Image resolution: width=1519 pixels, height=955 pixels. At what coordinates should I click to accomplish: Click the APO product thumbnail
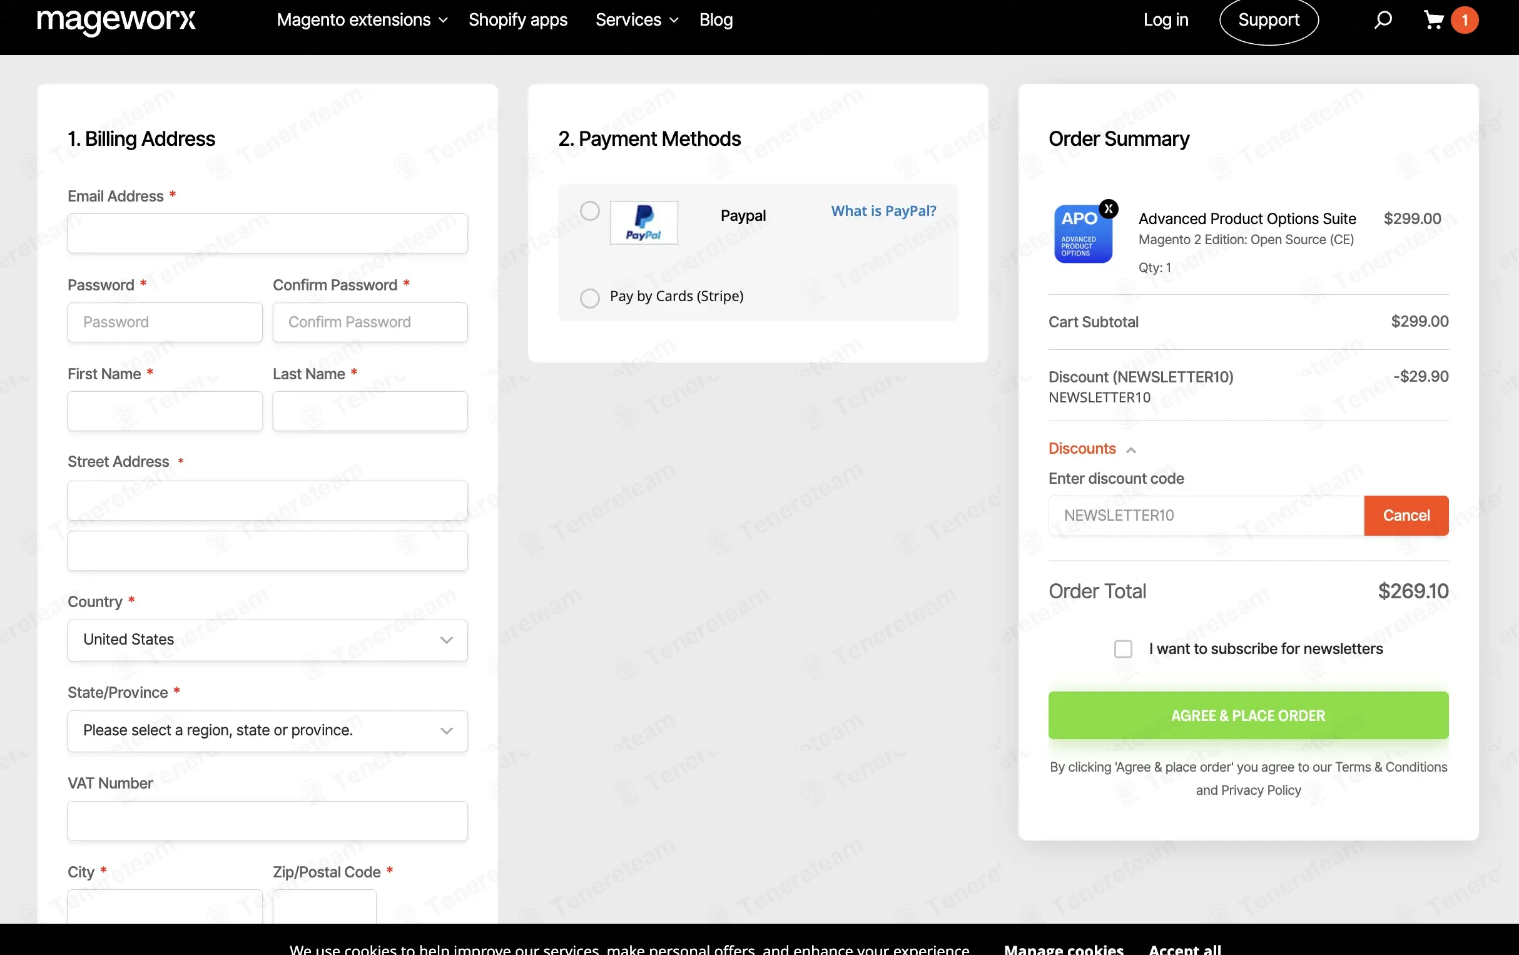[1082, 233]
